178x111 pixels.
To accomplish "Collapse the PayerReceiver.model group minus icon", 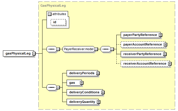I will (96, 49).
